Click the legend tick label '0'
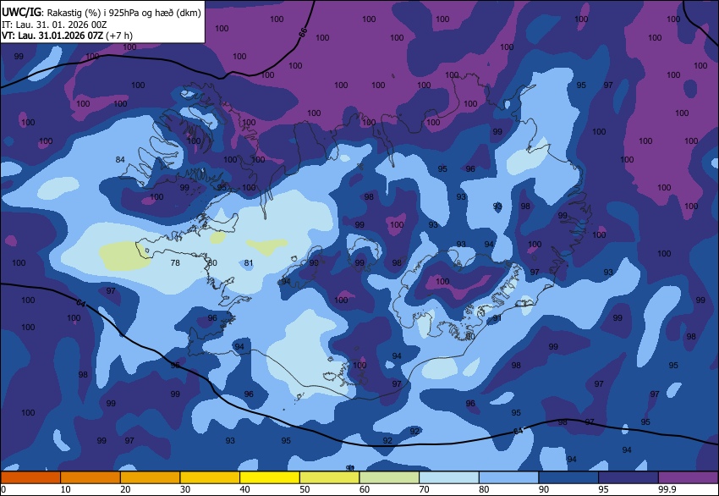The width and height of the screenshot is (719, 496). pyautogui.click(x=3, y=489)
